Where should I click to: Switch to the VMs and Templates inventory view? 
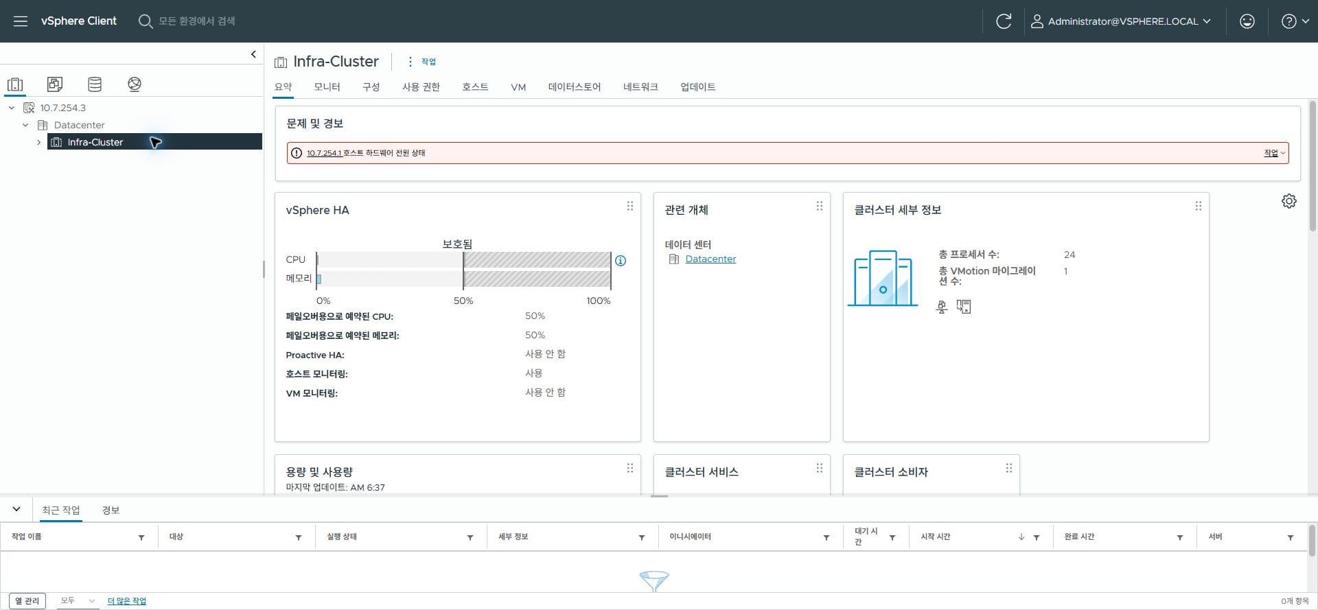55,84
